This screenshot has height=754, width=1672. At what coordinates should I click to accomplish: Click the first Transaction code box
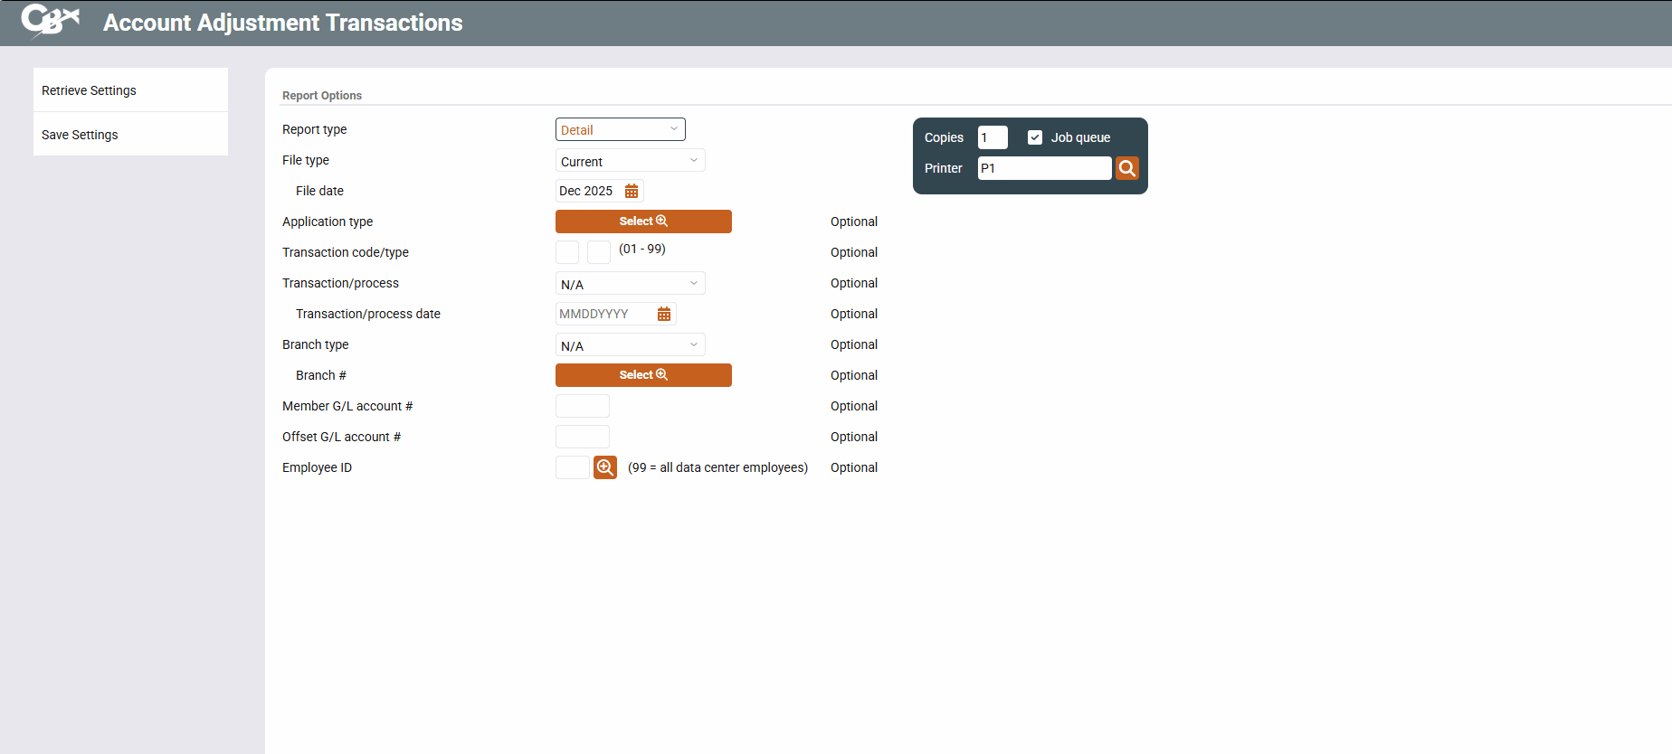click(x=567, y=252)
